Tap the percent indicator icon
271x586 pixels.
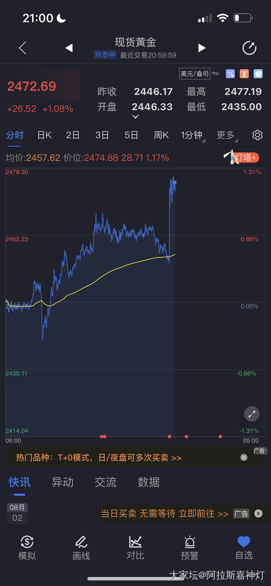[x=230, y=74]
